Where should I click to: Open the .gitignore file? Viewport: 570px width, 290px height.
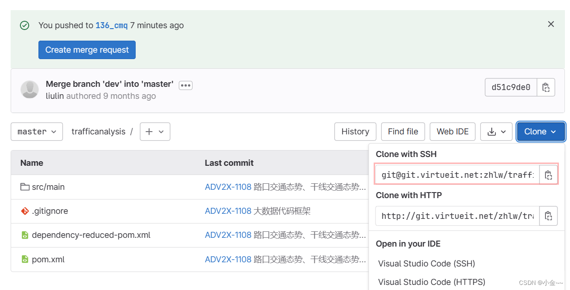[50, 211]
